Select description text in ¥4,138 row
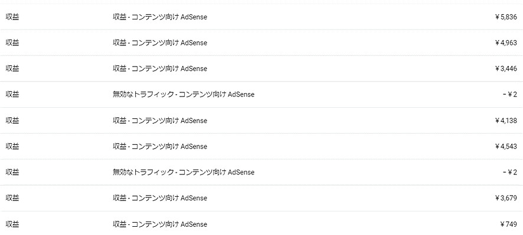The height and width of the screenshot is (235, 523). pyautogui.click(x=160, y=121)
